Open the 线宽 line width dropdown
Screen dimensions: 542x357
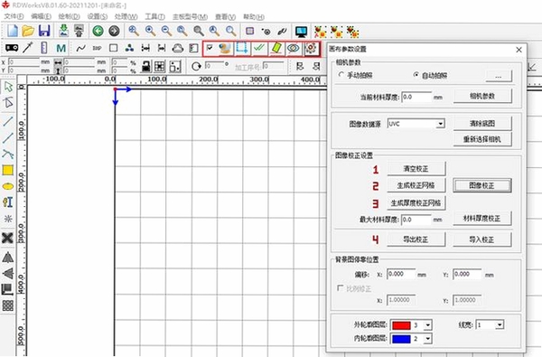pos(500,324)
